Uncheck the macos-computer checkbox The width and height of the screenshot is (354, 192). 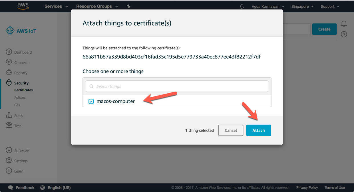pyautogui.click(x=91, y=101)
